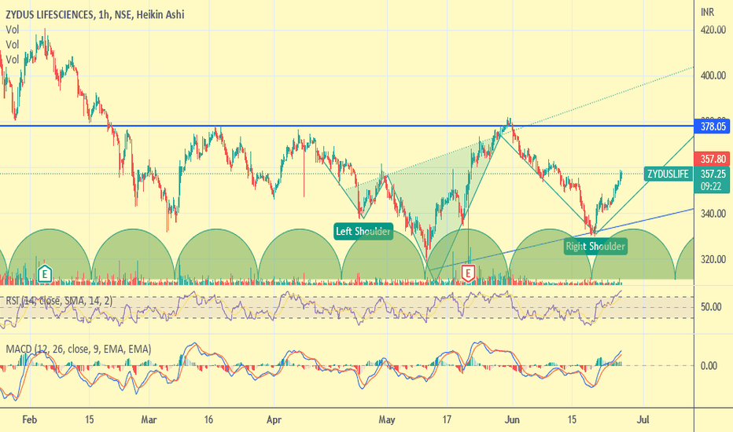Select the first Vol indicator legend
The height and width of the screenshot is (432, 733).
[x=13, y=30]
